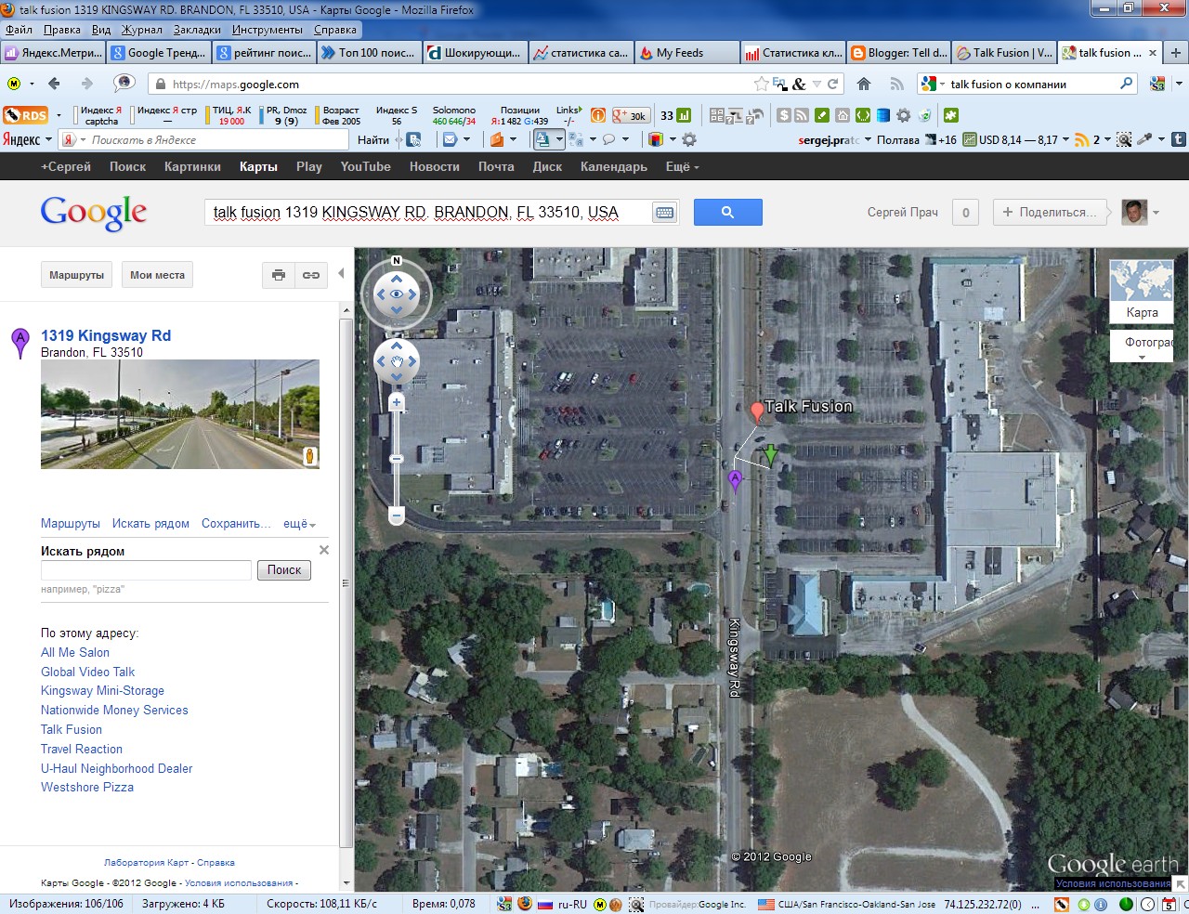1189x914 pixels.
Task: Click the North compass N marker
Action: click(397, 261)
